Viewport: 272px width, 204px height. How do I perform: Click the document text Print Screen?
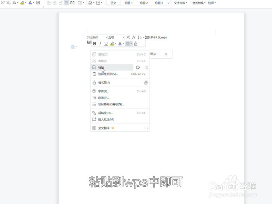click(x=159, y=37)
